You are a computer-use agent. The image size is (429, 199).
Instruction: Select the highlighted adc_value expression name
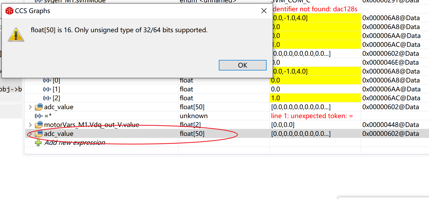[59, 134]
